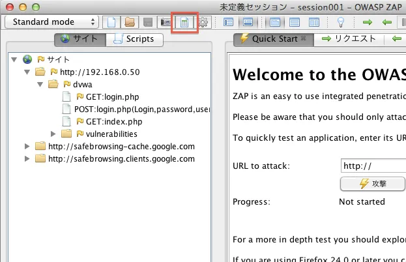Expand the safebrowsing-cache.google.com node

click(x=27, y=146)
